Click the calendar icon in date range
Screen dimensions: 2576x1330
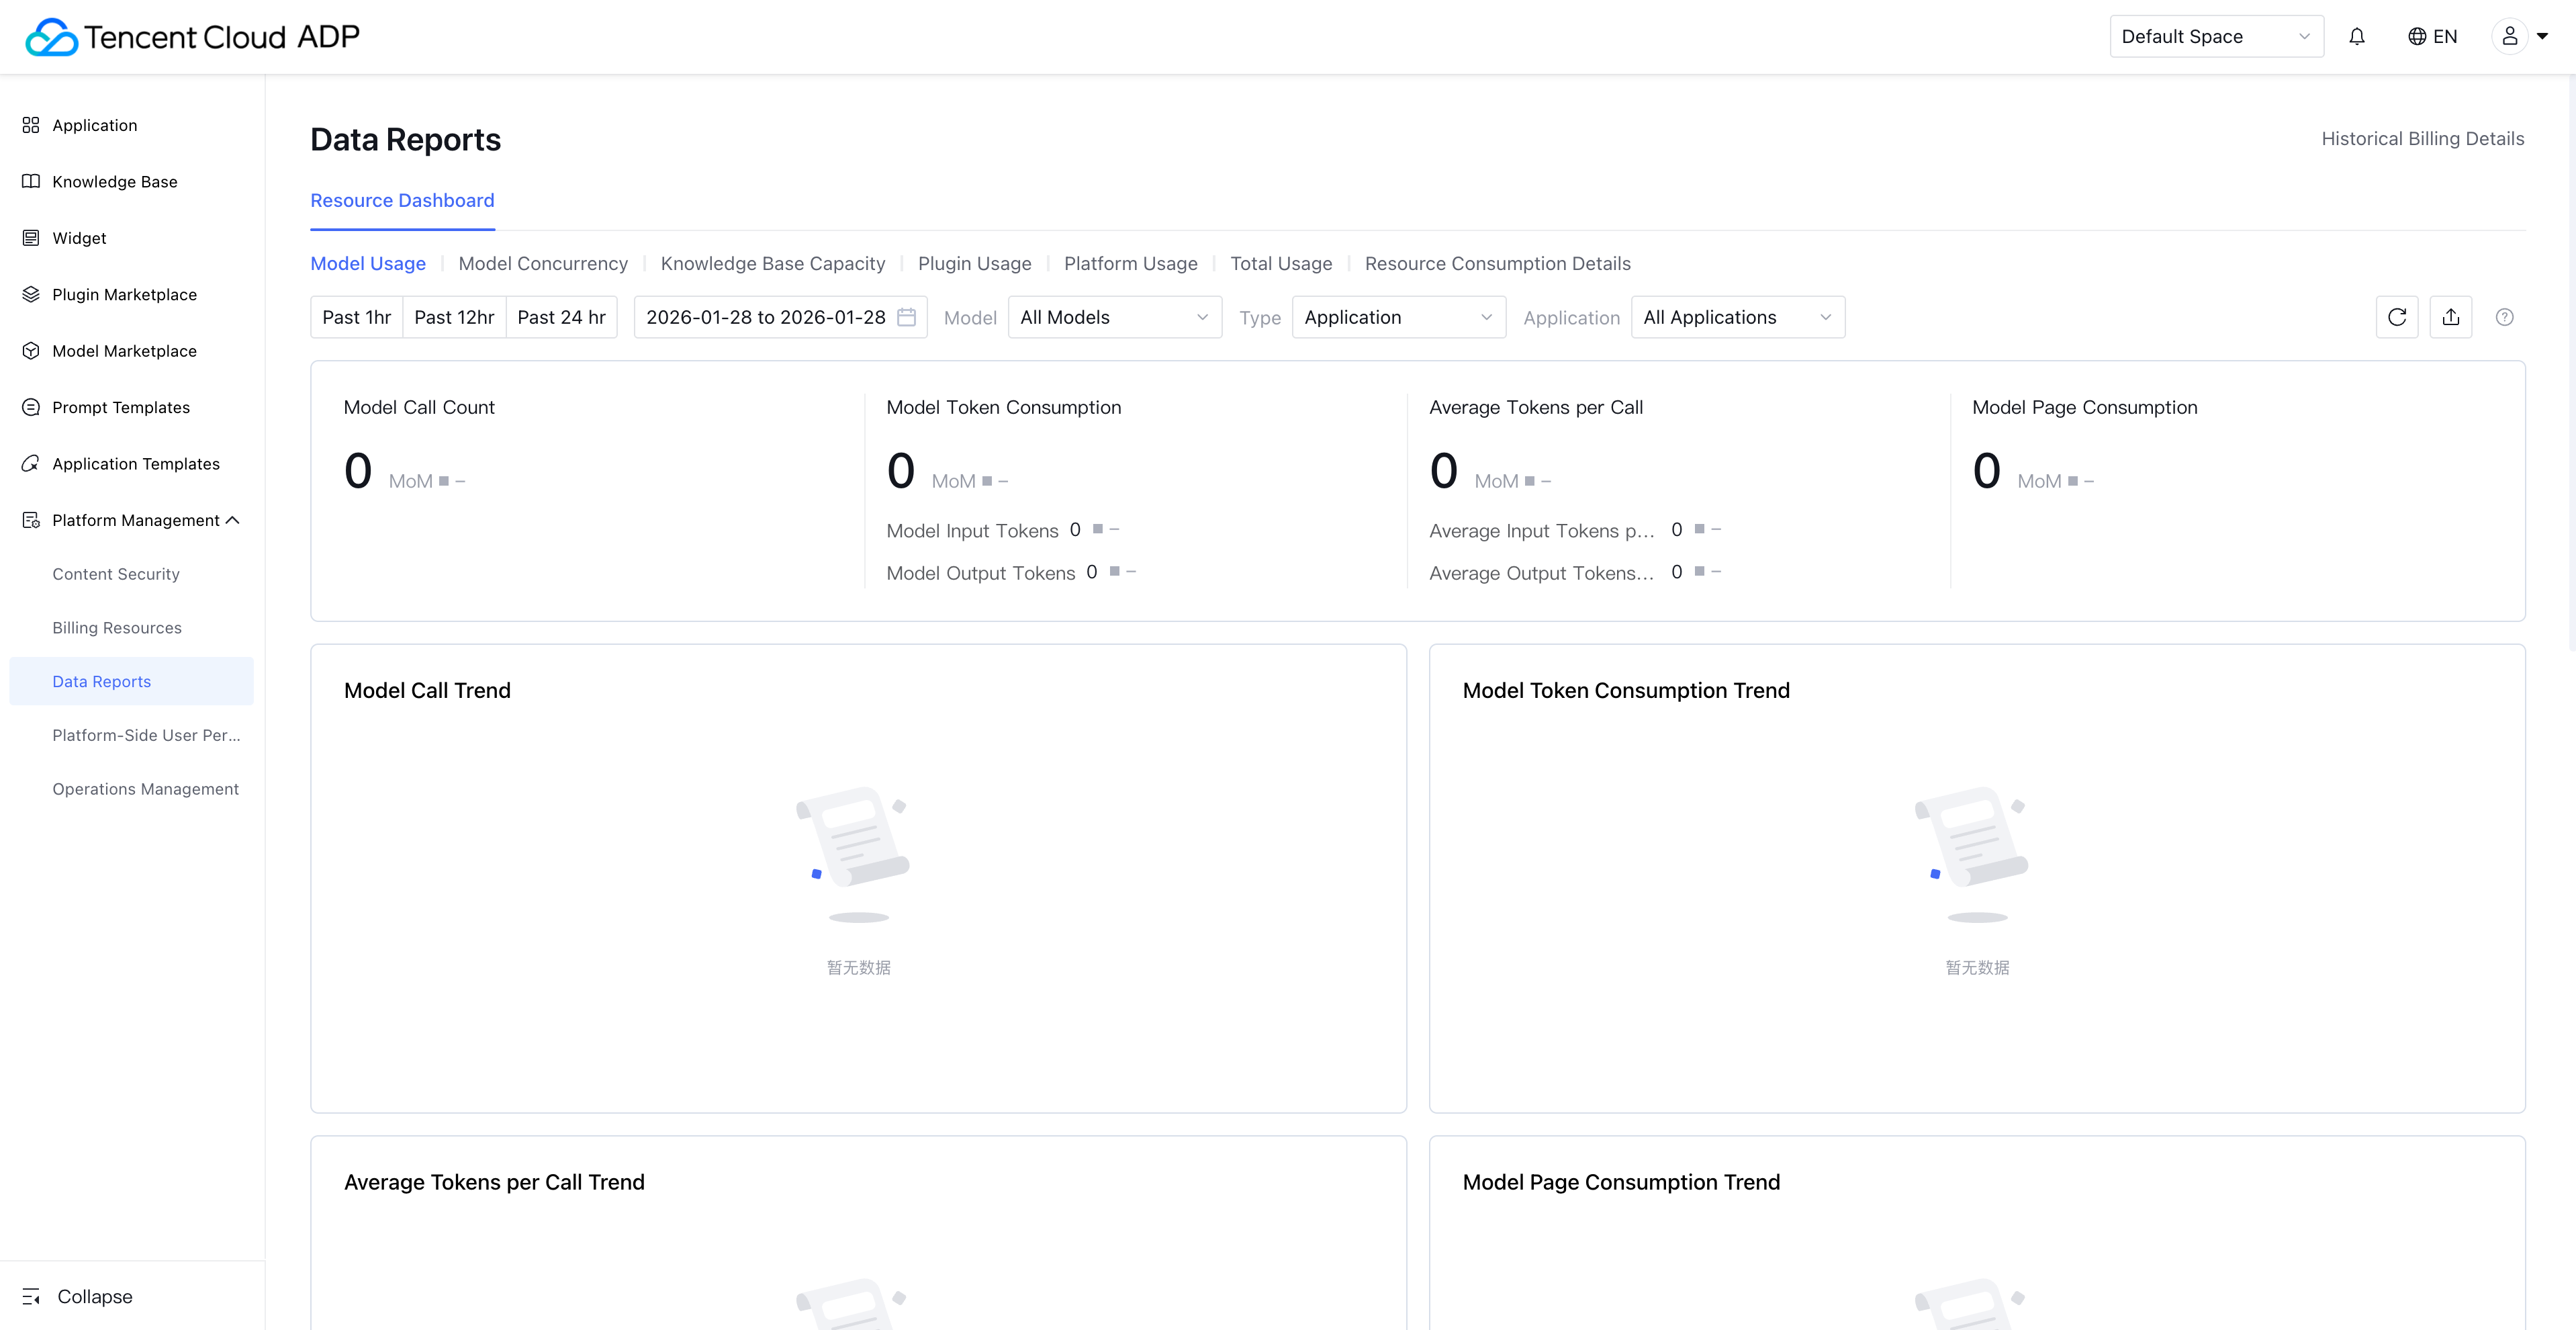point(906,317)
